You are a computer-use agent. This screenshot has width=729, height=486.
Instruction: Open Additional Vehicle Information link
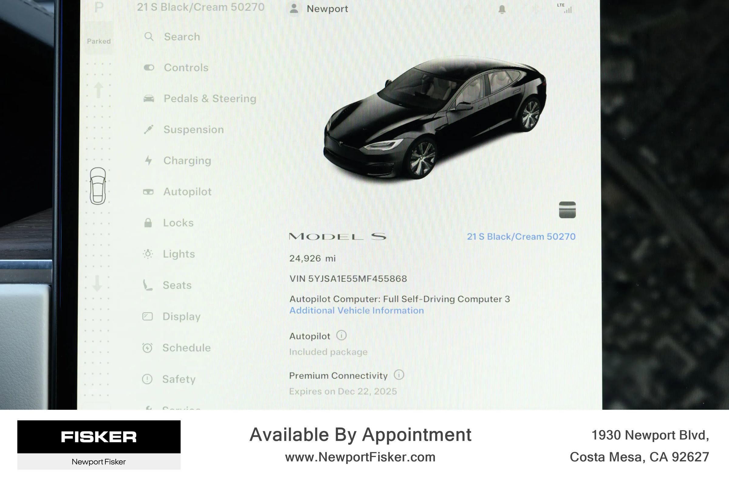click(x=356, y=310)
